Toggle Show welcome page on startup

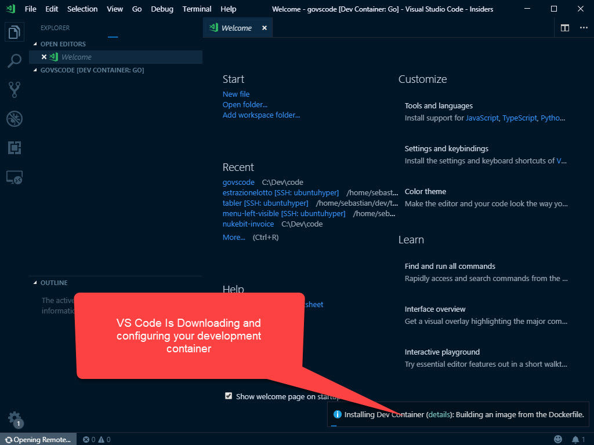pos(229,396)
